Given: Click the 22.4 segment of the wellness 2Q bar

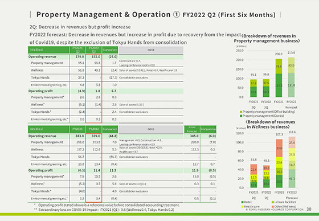Looking at the screenshot, I should click(253, 170).
